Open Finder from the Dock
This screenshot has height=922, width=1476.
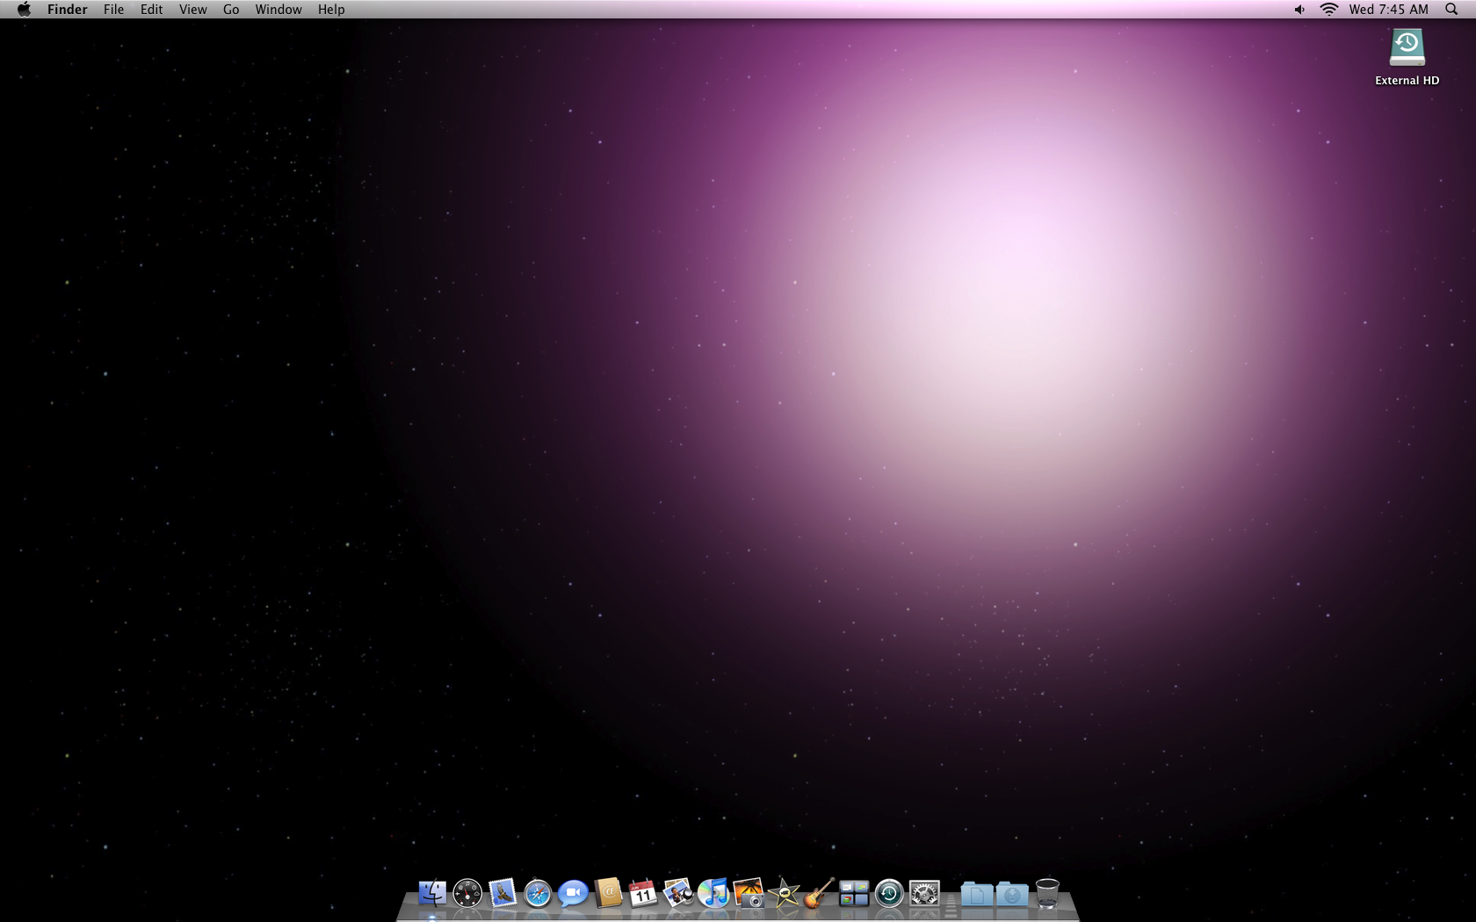click(x=432, y=894)
